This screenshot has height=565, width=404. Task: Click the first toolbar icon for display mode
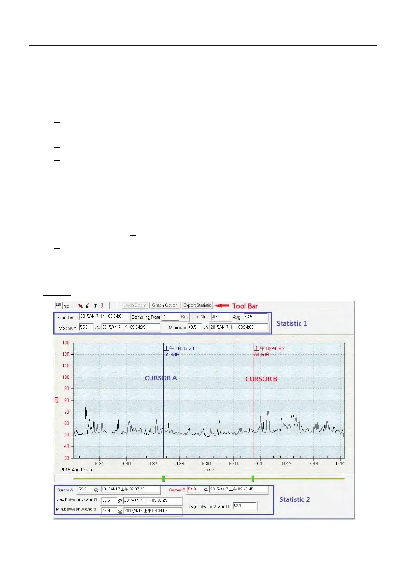59,305
